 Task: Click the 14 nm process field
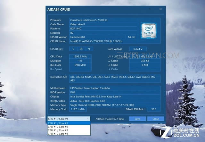(x=131, y=37)
